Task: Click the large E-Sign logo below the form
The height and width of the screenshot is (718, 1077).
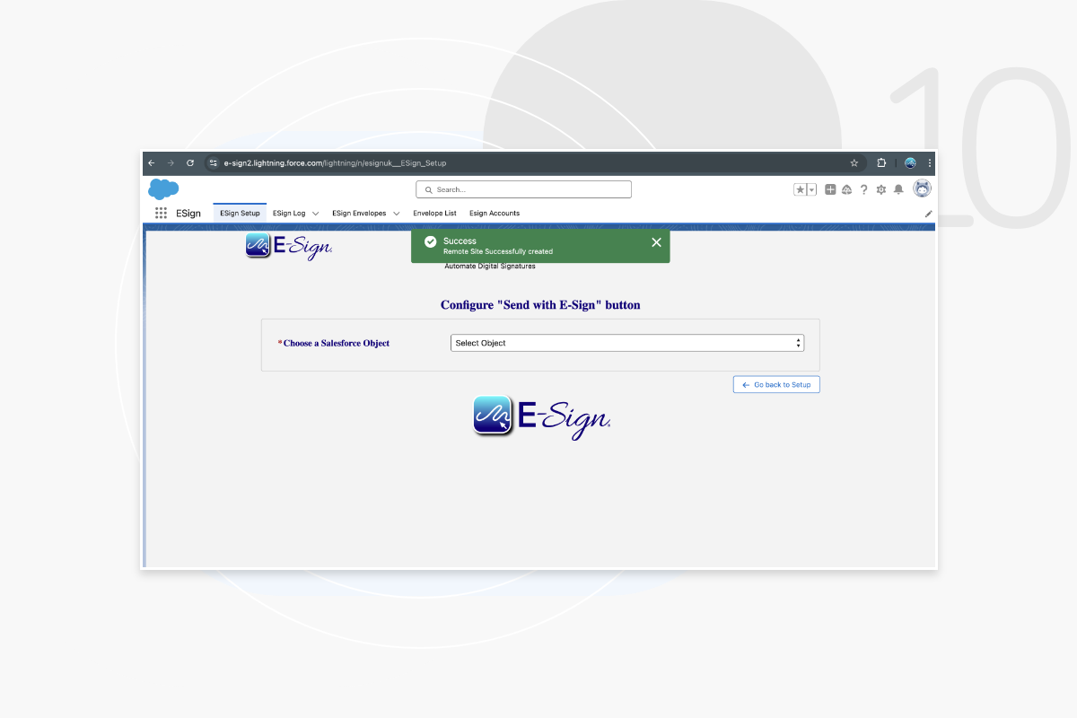Action: coord(542,417)
